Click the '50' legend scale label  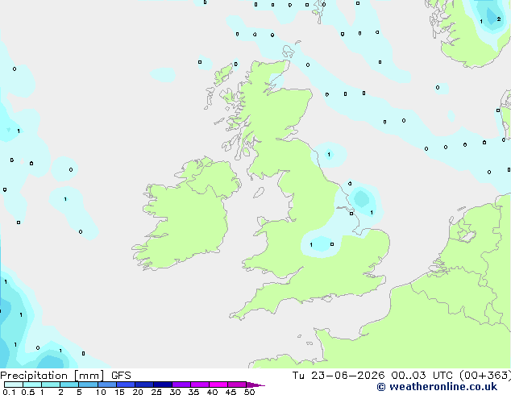coord(249,392)
